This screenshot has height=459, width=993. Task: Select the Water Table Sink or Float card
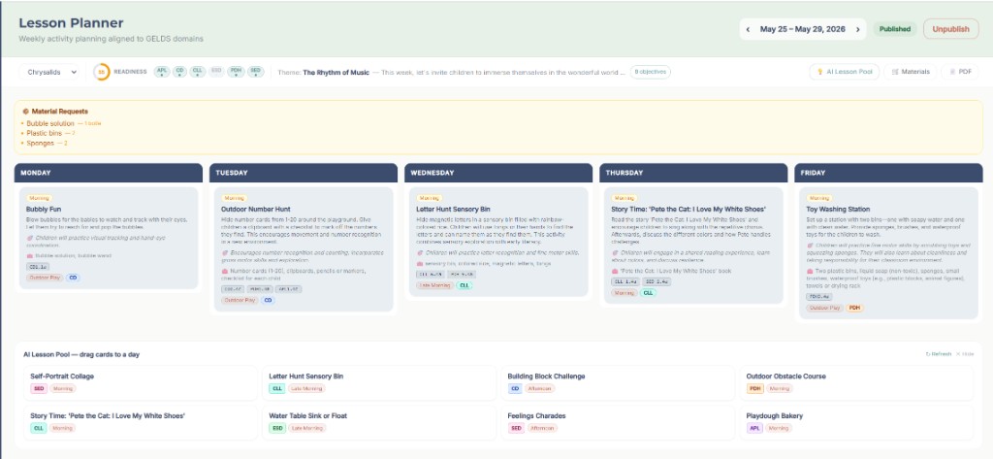379,422
